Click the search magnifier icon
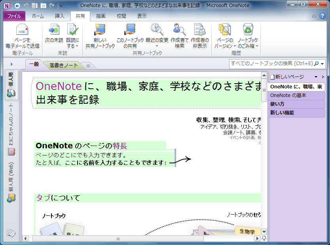 [x=316, y=64]
